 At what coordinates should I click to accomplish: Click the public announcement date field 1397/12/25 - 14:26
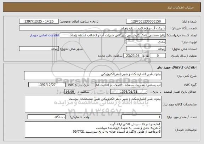coord(39,21)
